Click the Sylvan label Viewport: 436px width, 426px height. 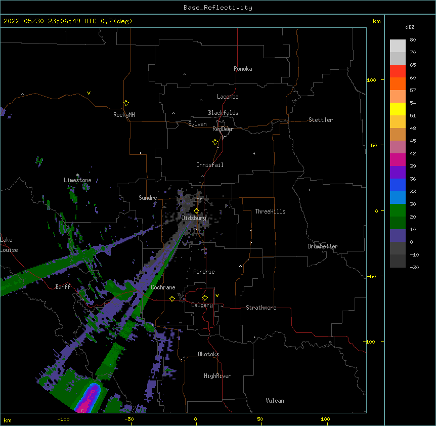point(197,124)
